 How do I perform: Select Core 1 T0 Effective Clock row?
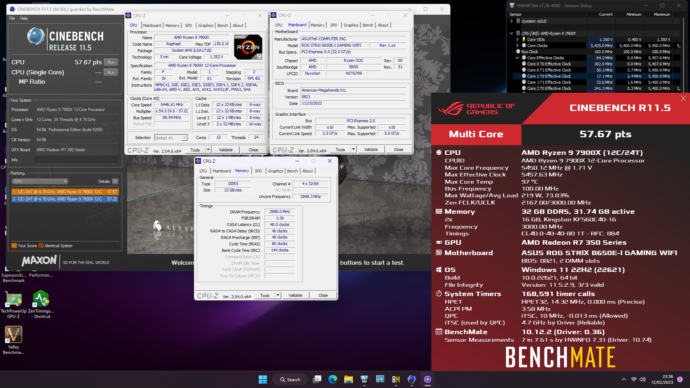tap(597, 76)
